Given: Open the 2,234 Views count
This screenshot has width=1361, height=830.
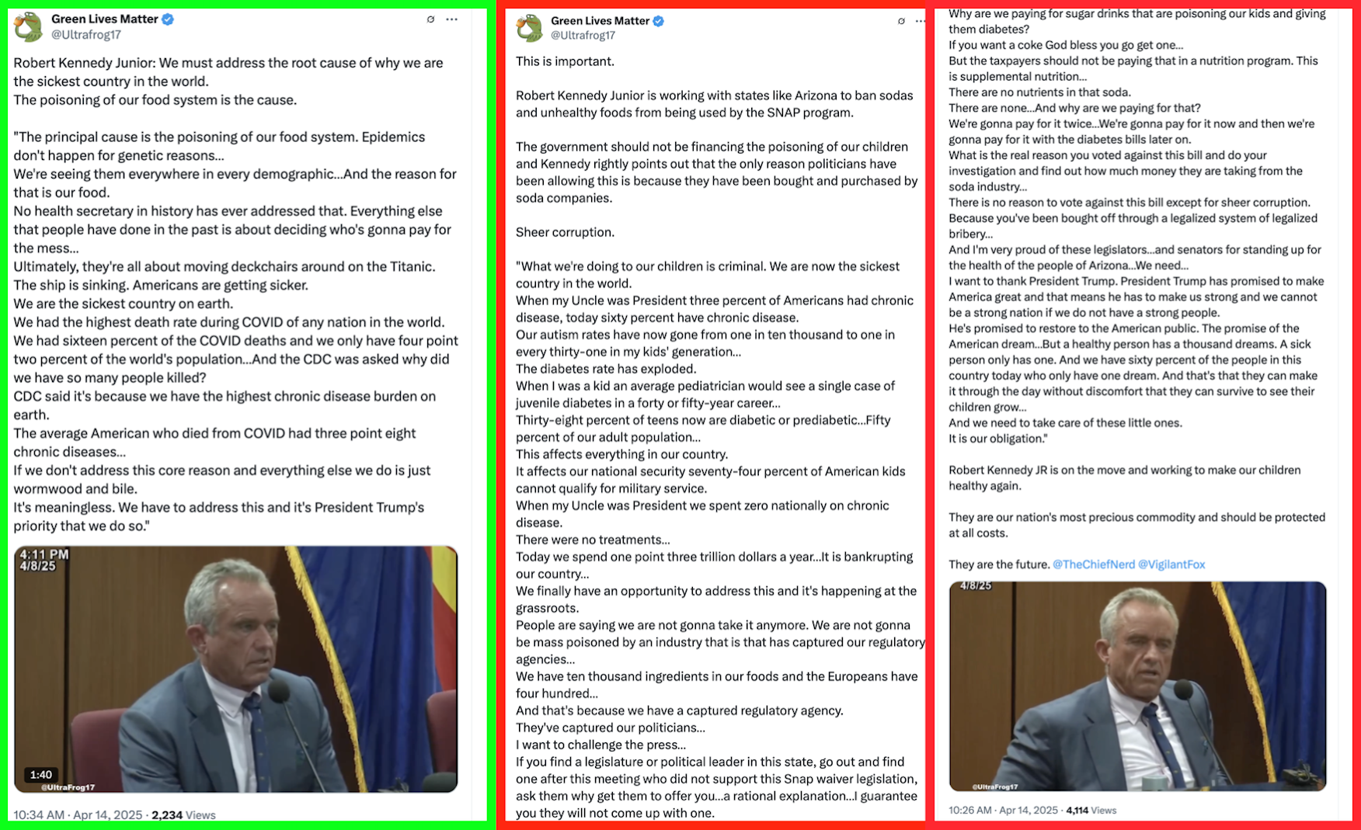Looking at the screenshot, I should click(x=183, y=814).
